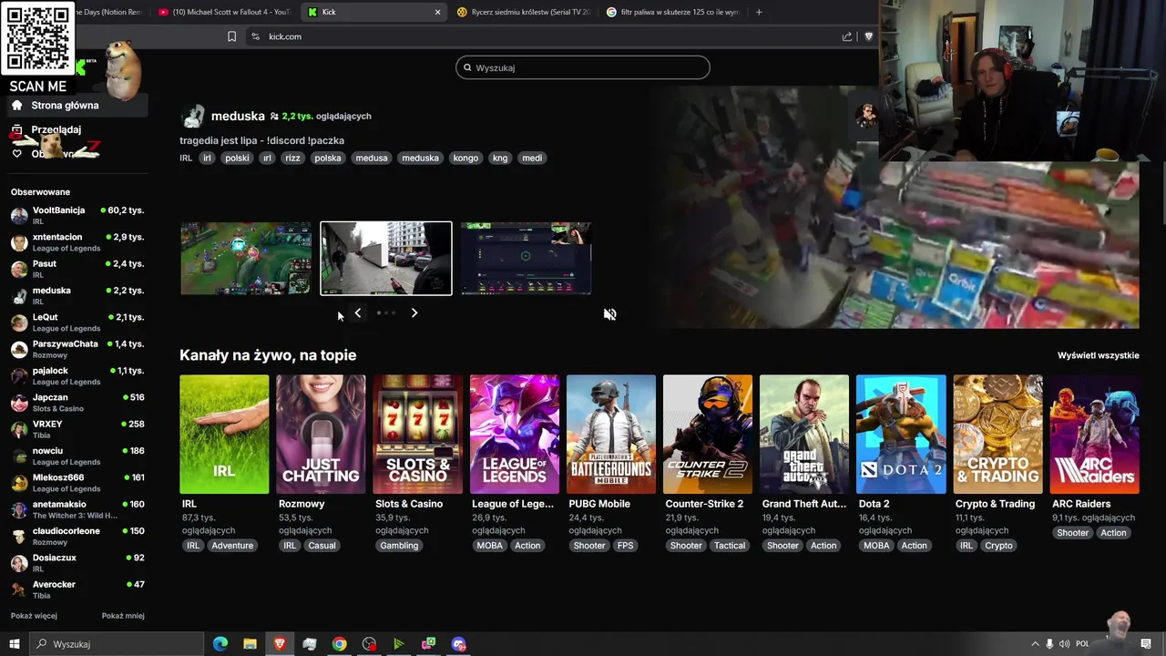Click the FPS tag under PUBG Mobile
Image resolution: width=1166 pixels, height=656 pixels.
625,546
